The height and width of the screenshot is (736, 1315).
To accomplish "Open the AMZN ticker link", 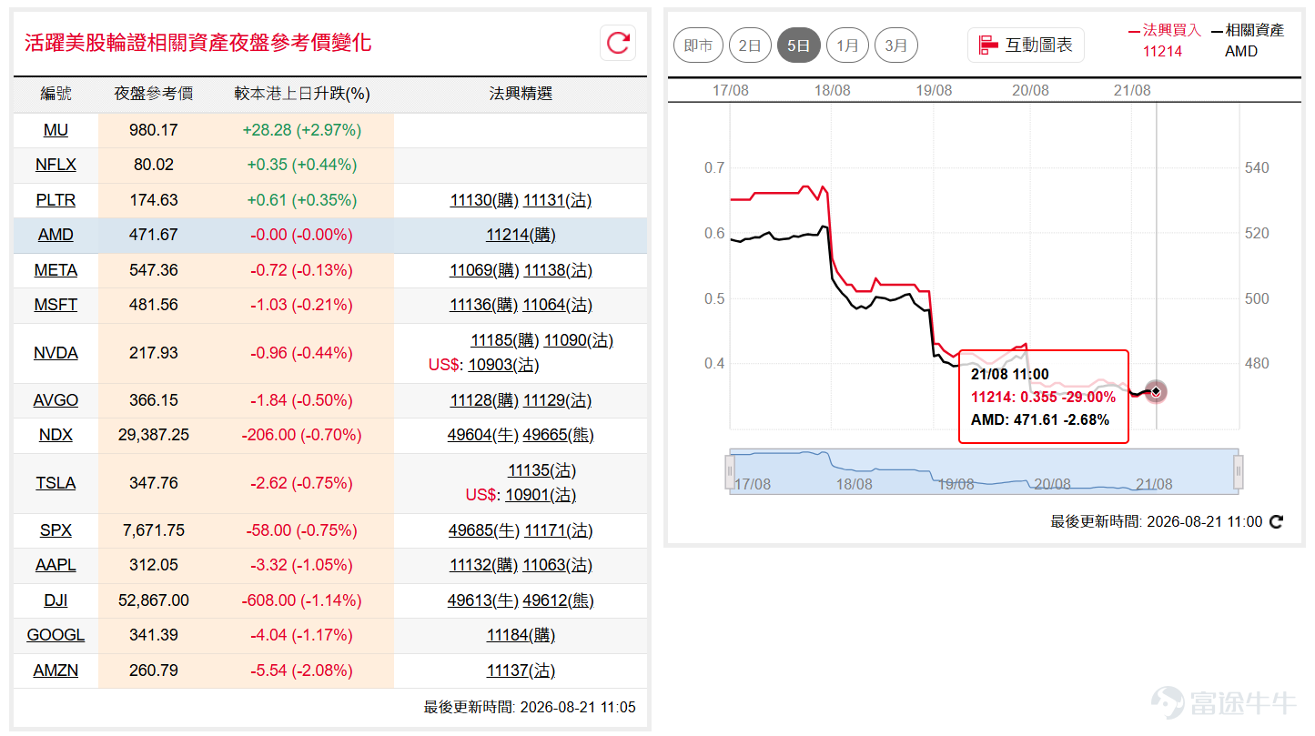I will [x=56, y=670].
